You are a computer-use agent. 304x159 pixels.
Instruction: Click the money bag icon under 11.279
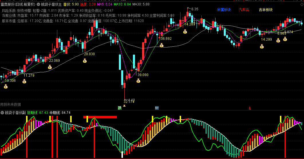[x=24, y=81]
